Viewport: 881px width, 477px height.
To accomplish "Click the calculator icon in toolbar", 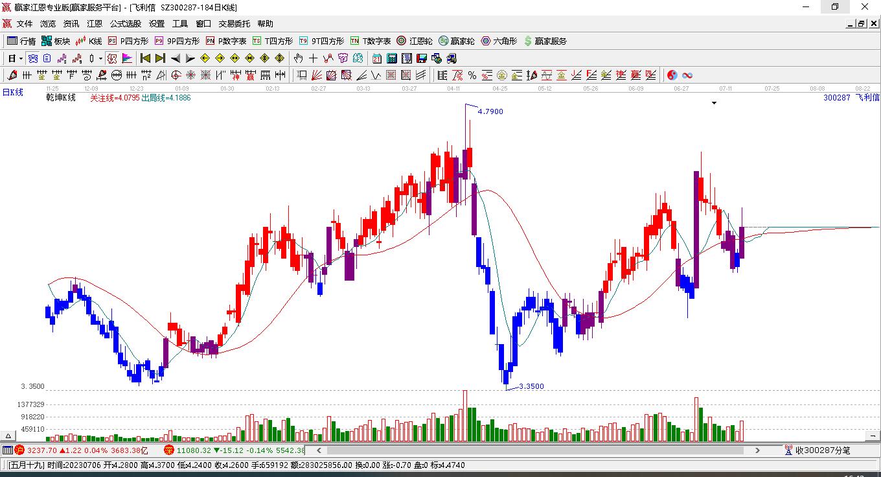I will pos(392,58).
